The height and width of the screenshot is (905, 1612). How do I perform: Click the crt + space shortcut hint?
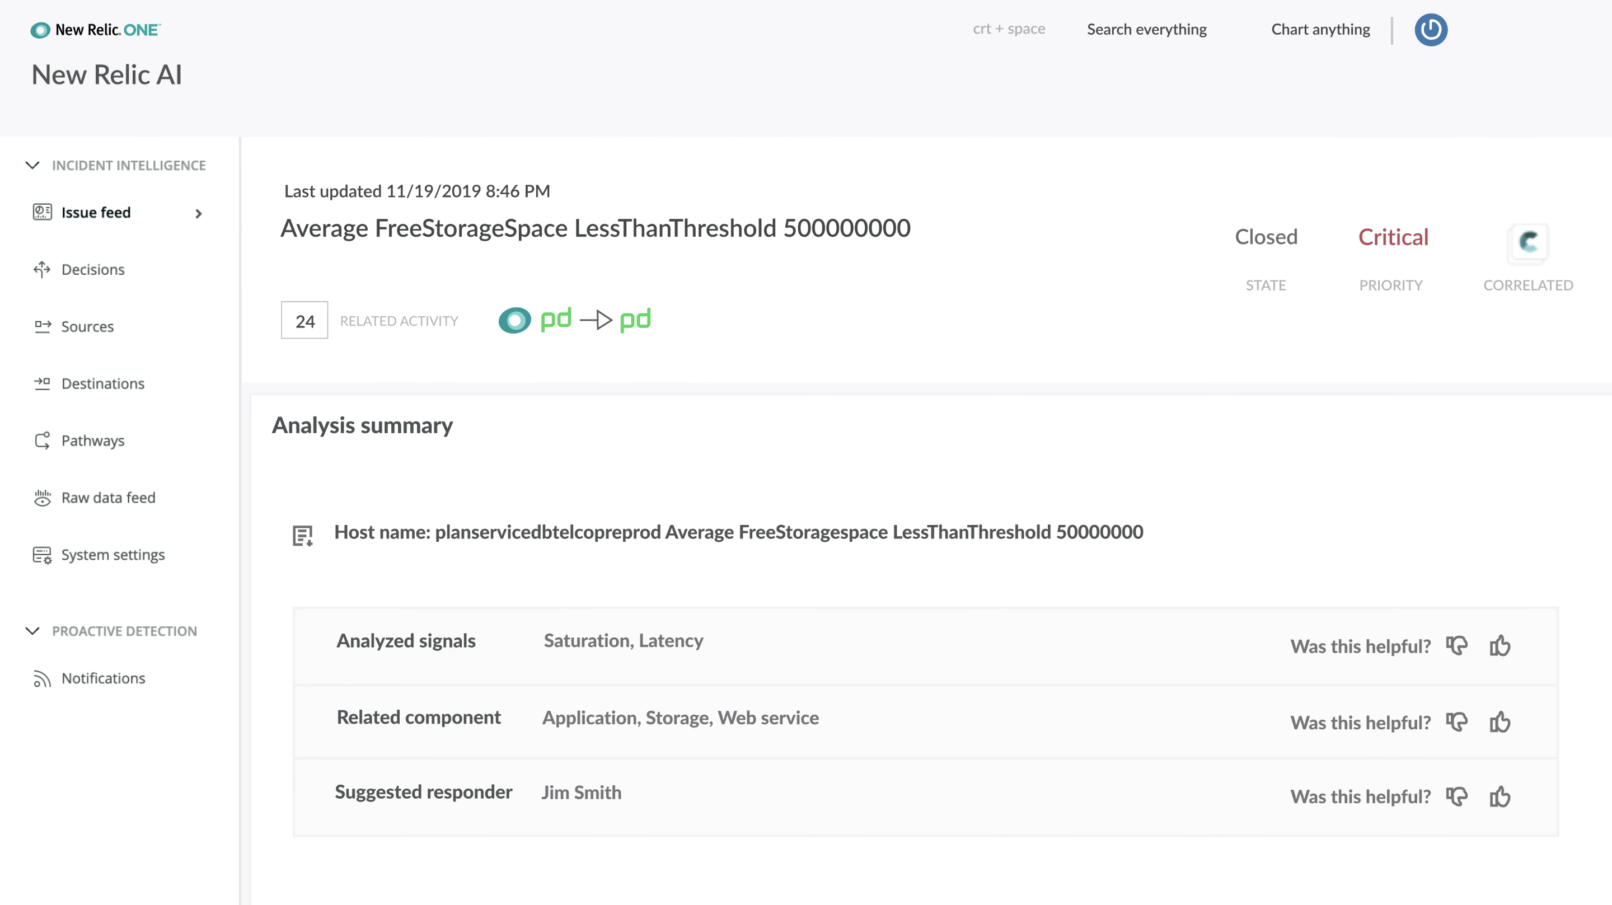click(x=1009, y=29)
